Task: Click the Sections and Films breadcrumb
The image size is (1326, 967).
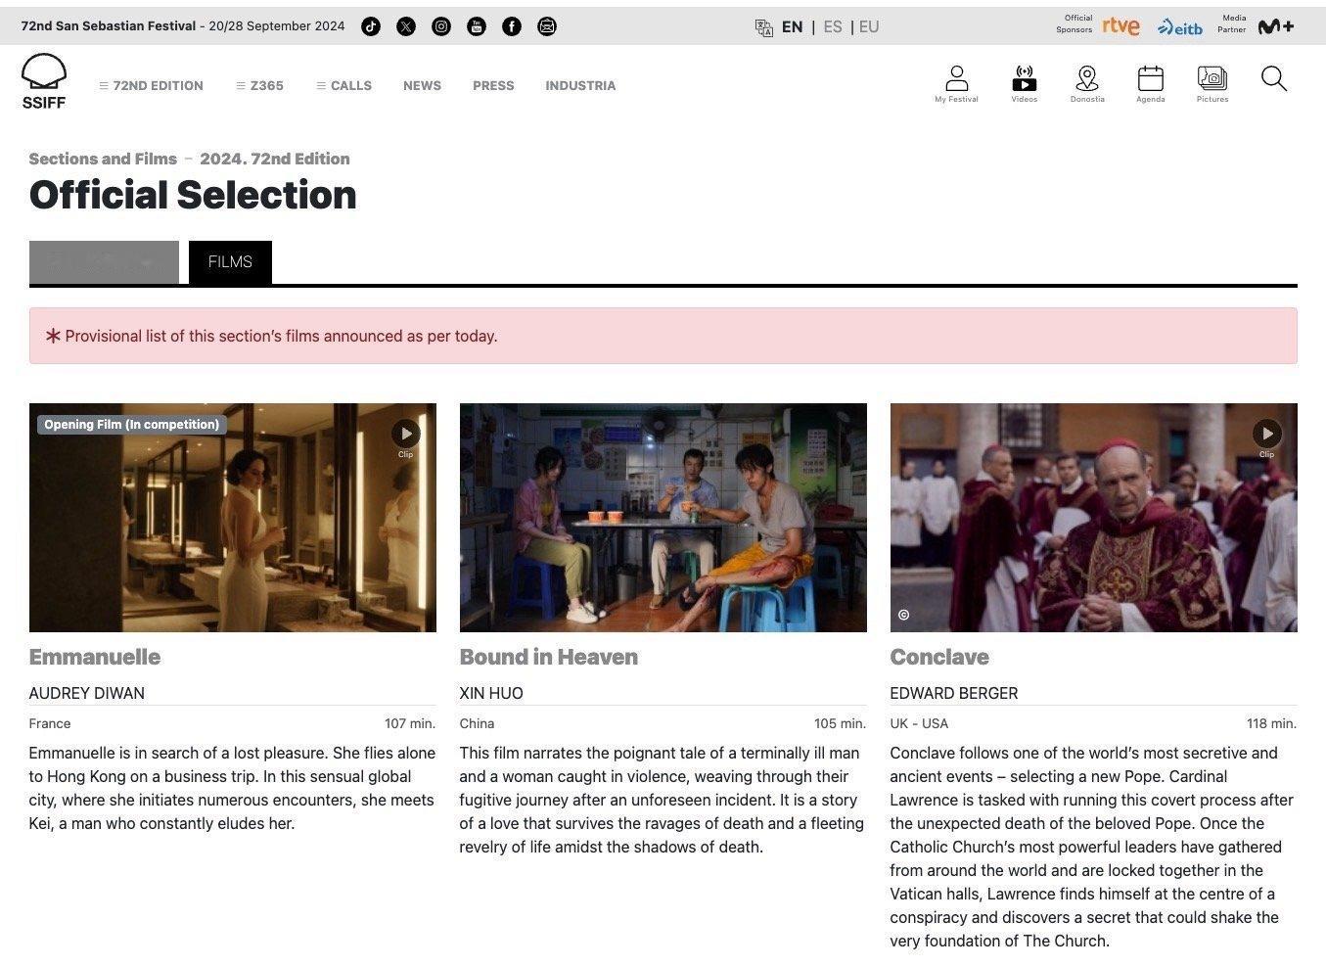Action: (x=103, y=159)
